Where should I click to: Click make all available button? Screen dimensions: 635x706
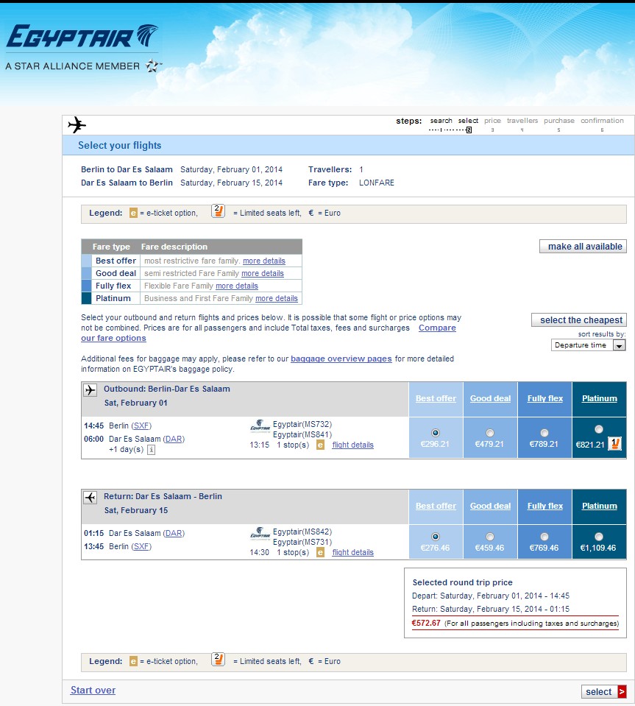pyautogui.click(x=583, y=247)
